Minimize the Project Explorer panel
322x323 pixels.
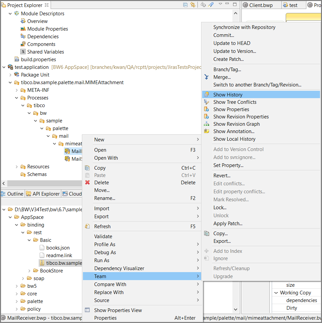tap(227, 4)
